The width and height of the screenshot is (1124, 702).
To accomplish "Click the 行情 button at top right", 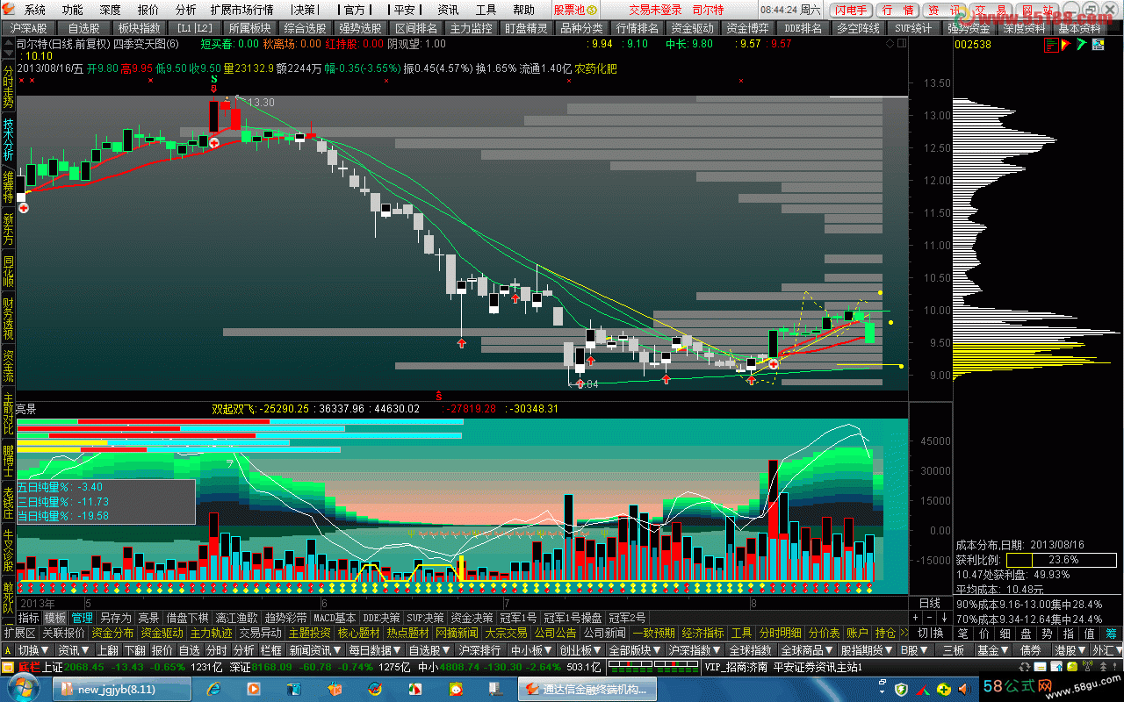I will pyautogui.click(x=897, y=10).
